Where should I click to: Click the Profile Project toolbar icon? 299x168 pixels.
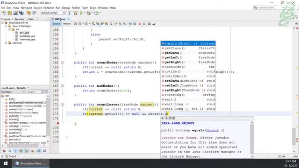point(97,13)
